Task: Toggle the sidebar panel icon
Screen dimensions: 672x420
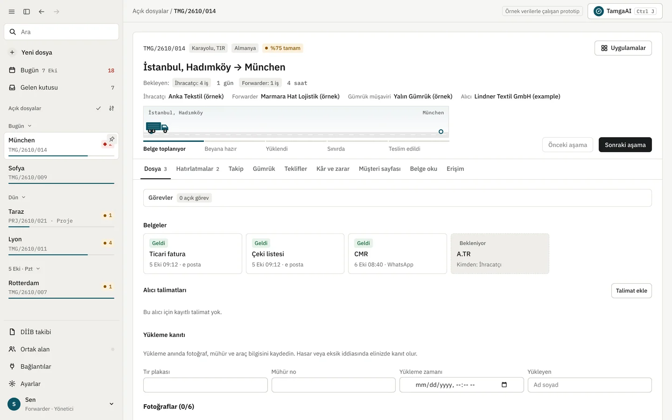Action: [27, 12]
